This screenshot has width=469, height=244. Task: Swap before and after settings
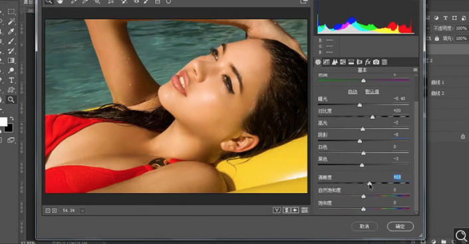point(287,210)
